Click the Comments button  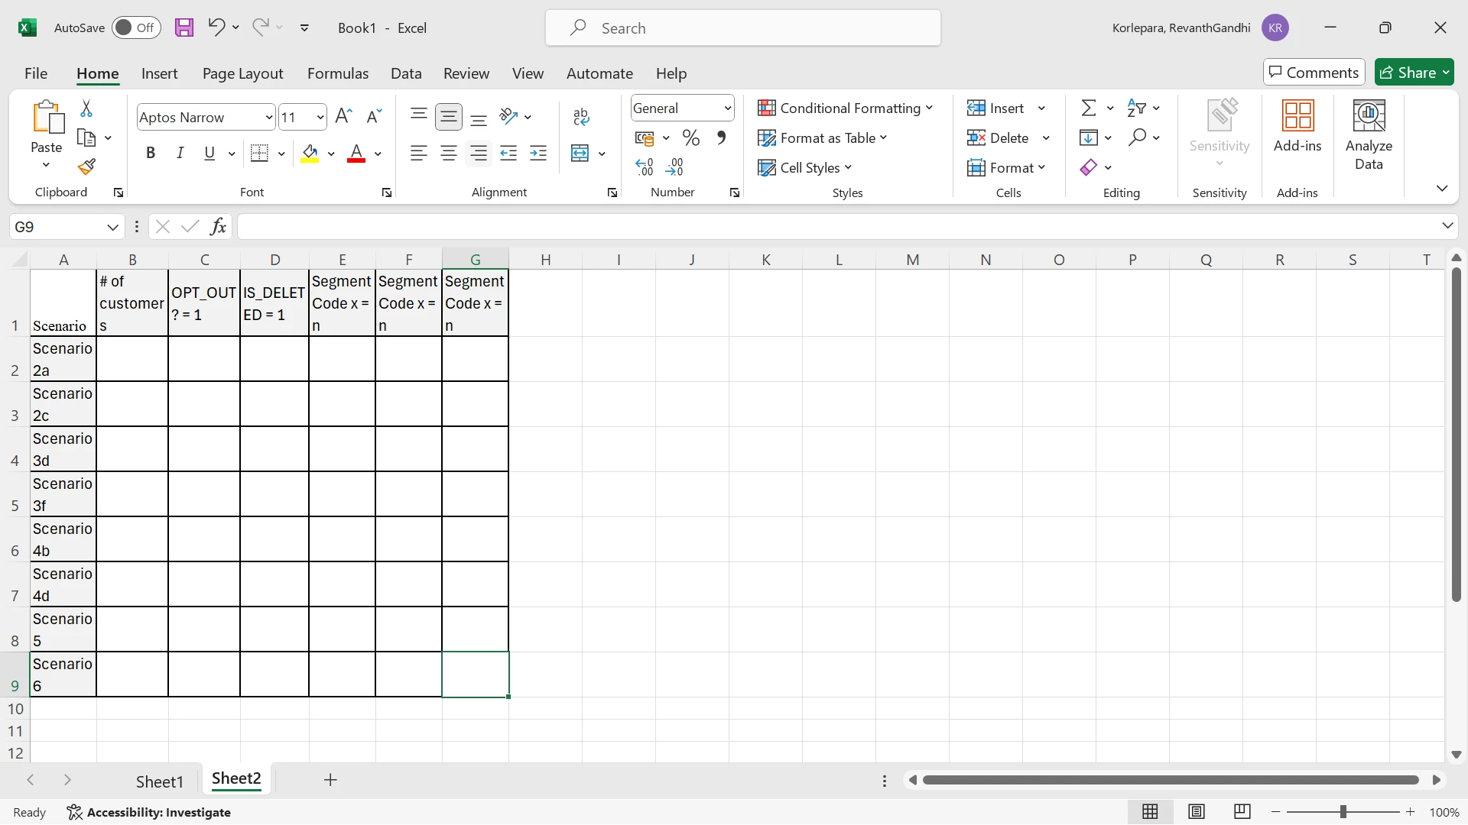(x=1314, y=73)
